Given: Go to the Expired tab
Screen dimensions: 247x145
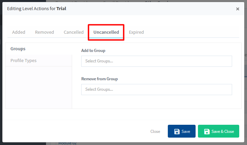Looking at the screenshot, I should tap(136, 32).
